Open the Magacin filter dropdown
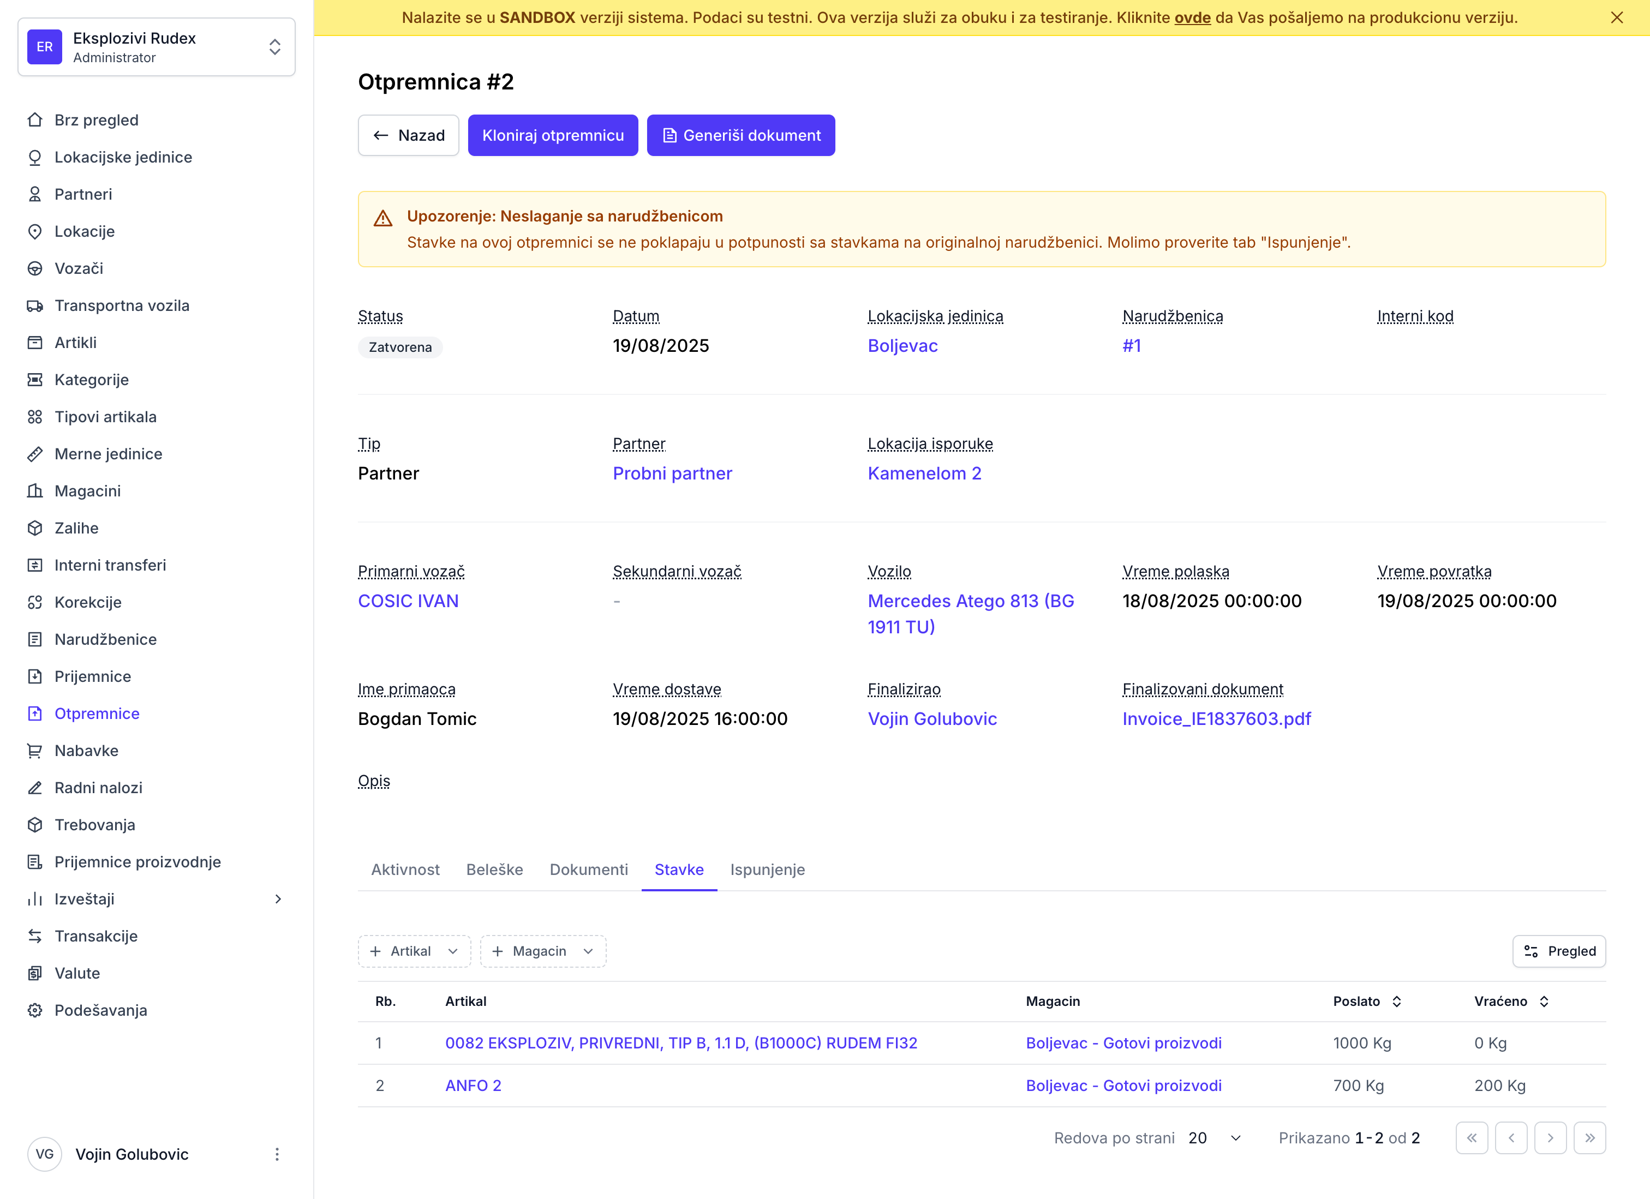Viewport: 1650px width, 1199px height. click(x=543, y=951)
